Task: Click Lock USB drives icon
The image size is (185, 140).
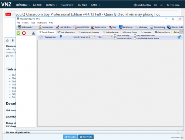Action: (58, 27)
